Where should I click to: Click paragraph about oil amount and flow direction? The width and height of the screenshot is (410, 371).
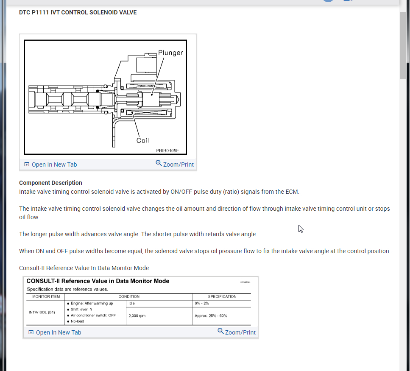point(204,213)
